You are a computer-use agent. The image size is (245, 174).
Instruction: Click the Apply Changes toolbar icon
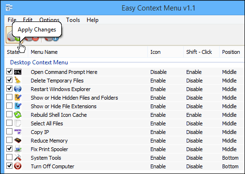click(14, 35)
